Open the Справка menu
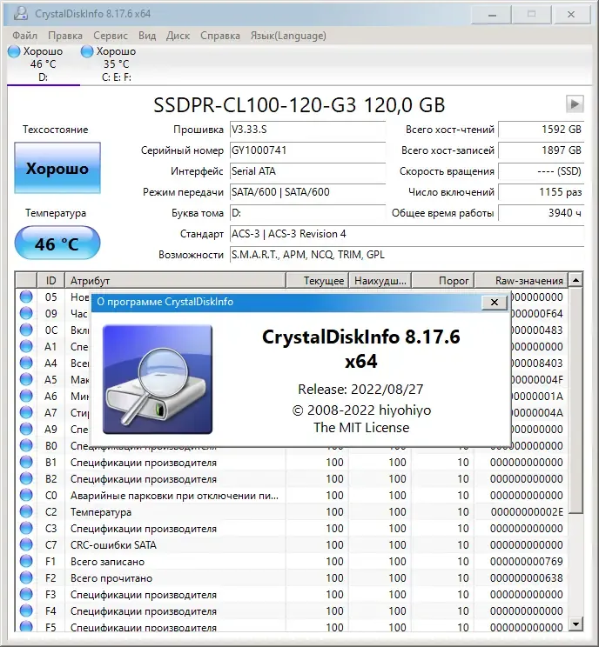The width and height of the screenshot is (599, 647). 219,36
